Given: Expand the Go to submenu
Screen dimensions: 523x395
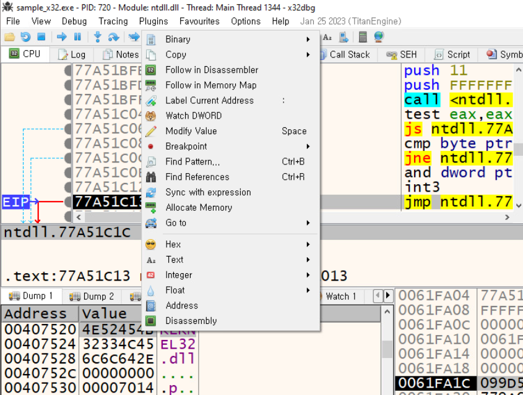Looking at the screenshot, I should tap(232, 223).
